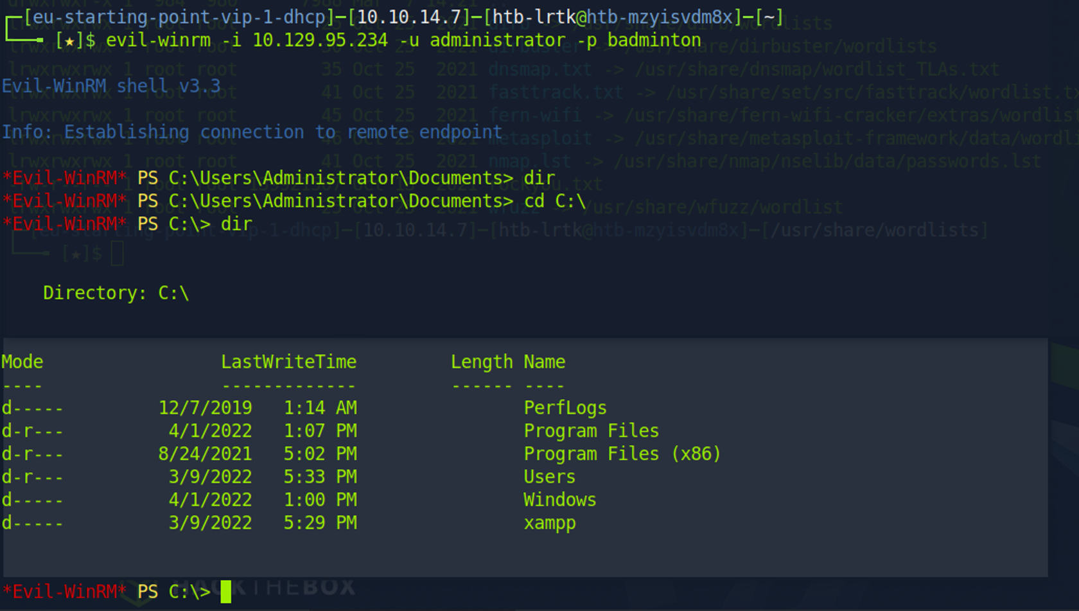This screenshot has width=1079, height=611.
Task: Click the 'Length' column header
Action: point(482,362)
